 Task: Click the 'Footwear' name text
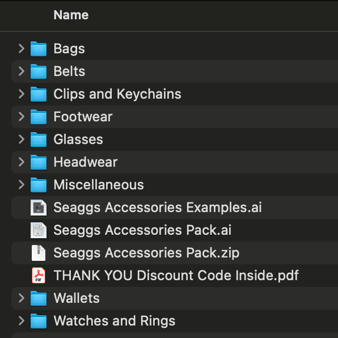click(x=83, y=117)
